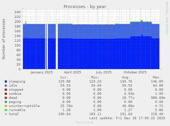Click uninterruptible current value 25.76m
170x126 pixels.
point(66,106)
